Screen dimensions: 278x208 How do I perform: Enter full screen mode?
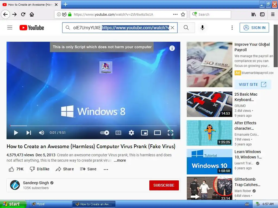coord(170,133)
